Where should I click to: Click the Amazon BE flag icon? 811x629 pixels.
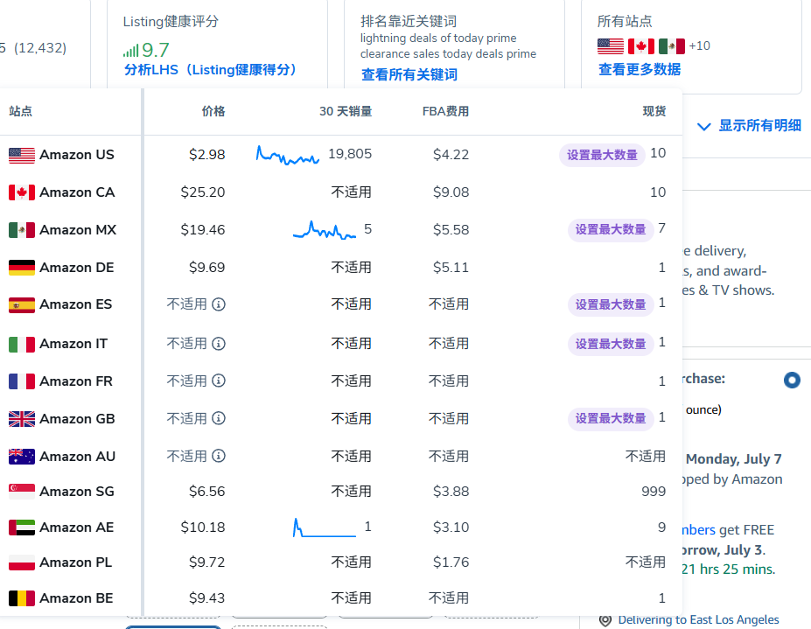tap(22, 598)
